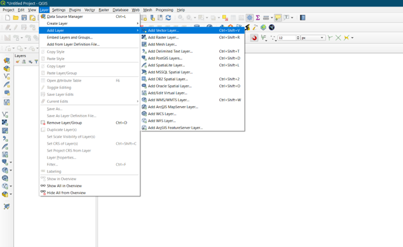The width and height of the screenshot is (403, 247).
Task: Click the Text Annotation icon
Action: [x=286, y=17]
